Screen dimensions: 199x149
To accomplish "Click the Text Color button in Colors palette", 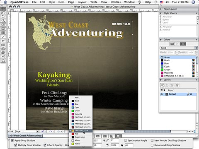I will (x=177, y=44).
